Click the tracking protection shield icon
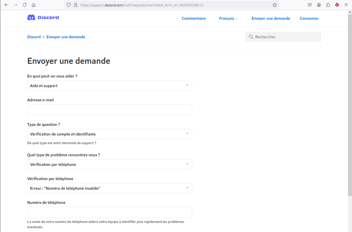This screenshot has width=352, height=232. (68, 5)
